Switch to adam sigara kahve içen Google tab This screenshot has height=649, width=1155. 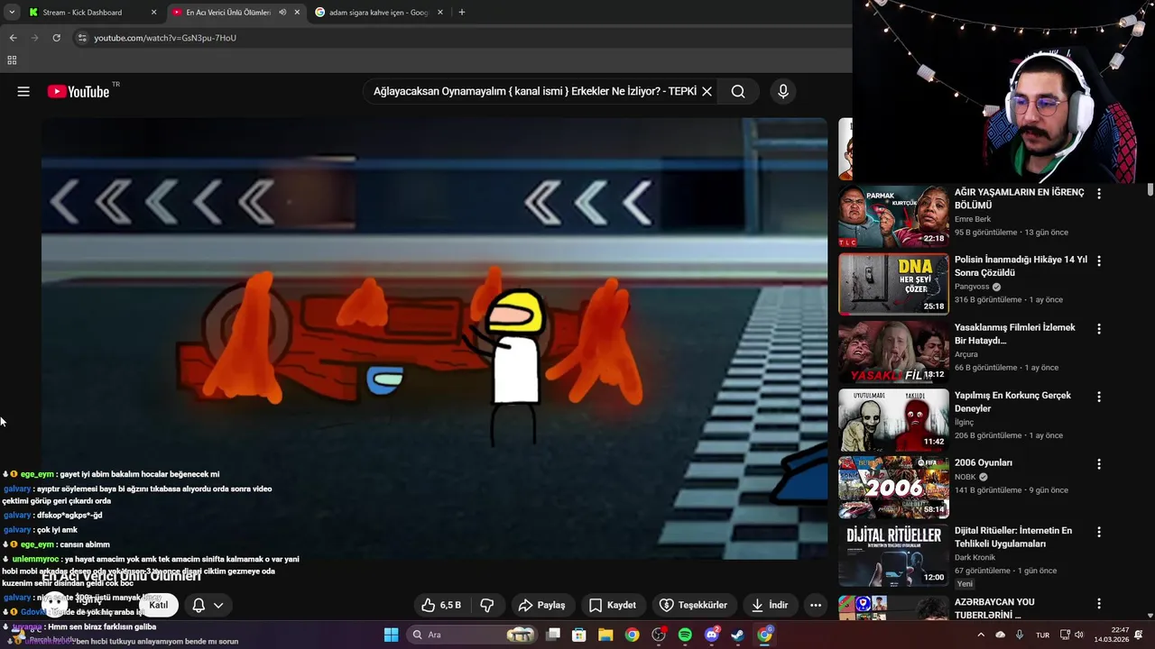[377, 13]
